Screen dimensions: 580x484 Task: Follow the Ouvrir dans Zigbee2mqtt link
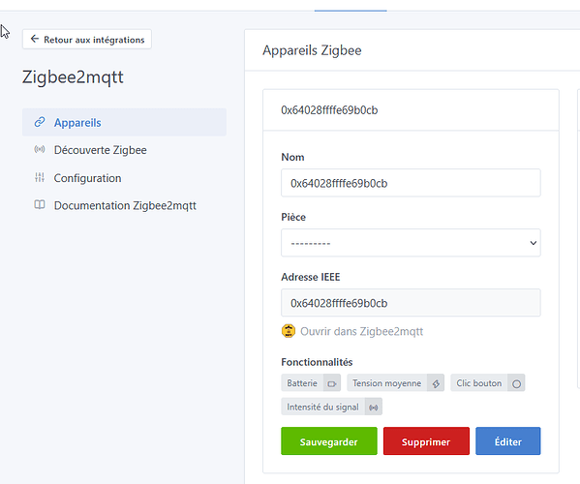click(361, 331)
